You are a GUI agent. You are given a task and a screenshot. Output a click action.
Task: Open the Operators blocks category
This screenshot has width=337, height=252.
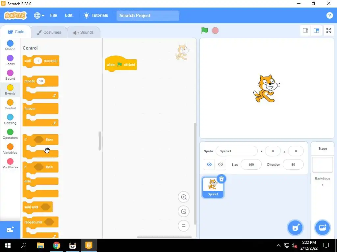10,134
